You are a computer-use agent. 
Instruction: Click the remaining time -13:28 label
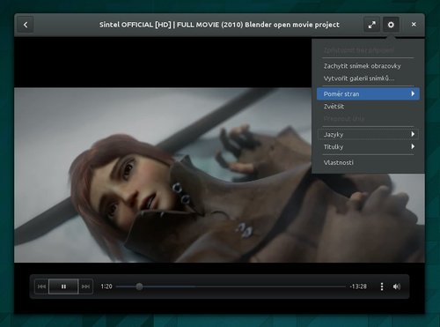(358, 286)
